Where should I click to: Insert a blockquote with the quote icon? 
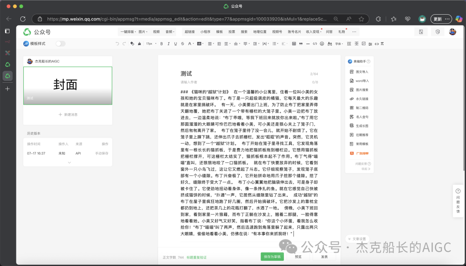pyautogui.click(x=301, y=43)
